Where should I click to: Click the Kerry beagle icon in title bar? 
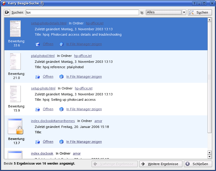point(4,3)
